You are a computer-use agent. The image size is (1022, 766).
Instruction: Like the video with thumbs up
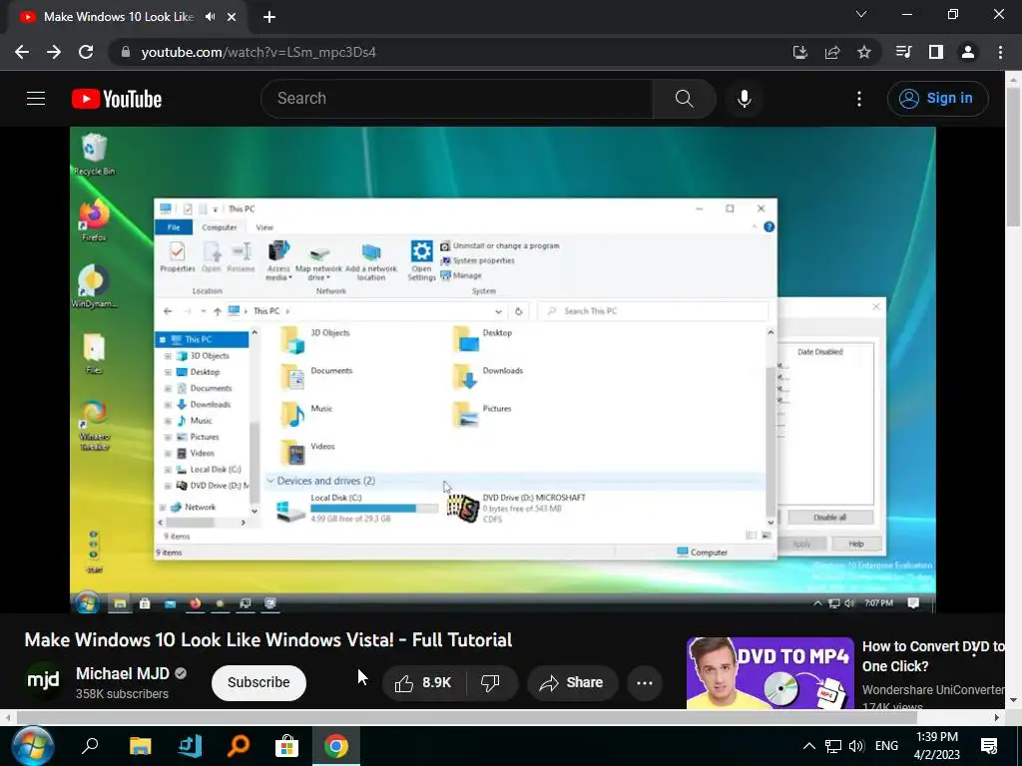click(x=423, y=682)
